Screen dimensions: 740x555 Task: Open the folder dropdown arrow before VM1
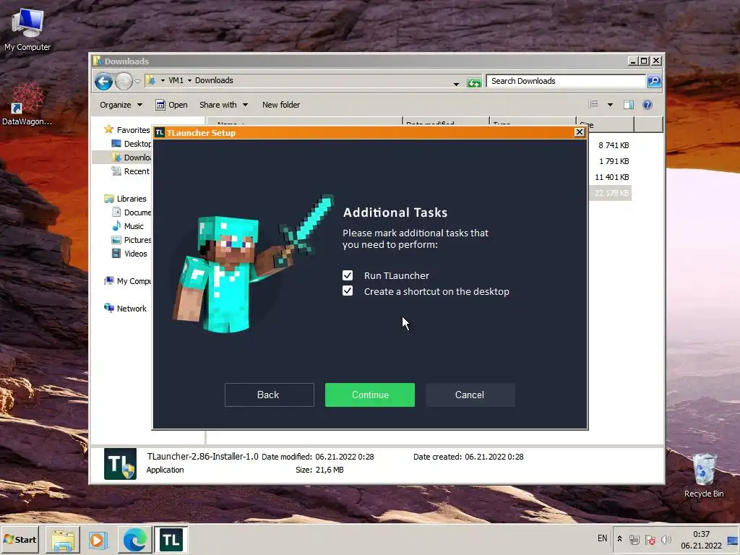[163, 81]
